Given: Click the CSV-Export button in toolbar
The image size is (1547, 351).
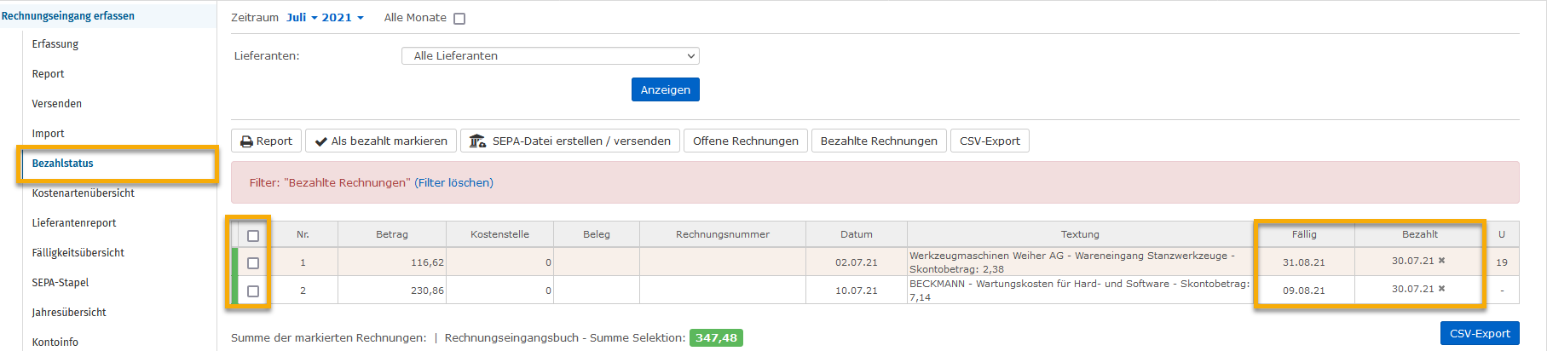Looking at the screenshot, I should [990, 141].
